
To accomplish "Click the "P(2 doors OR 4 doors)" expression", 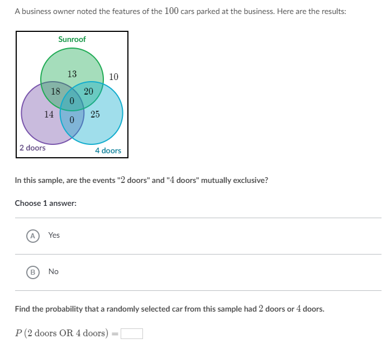I will point(63,333).
